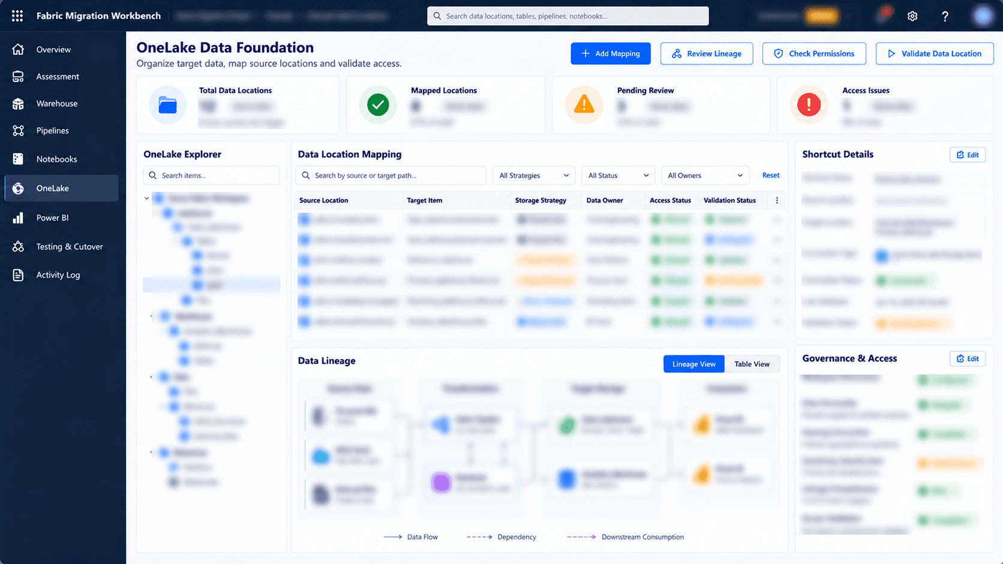
Task: Focus the global search field
Action: pyautogui.click(x=567, y=16)
